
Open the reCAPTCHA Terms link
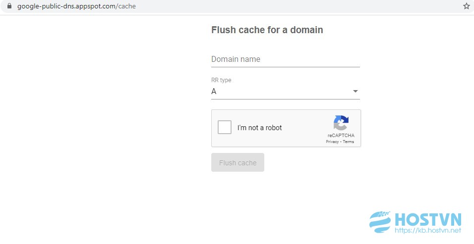[x=348, y=142]
